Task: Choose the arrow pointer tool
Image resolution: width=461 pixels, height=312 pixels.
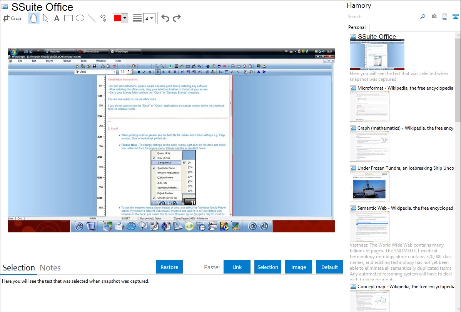Action: tap(45, 18)
